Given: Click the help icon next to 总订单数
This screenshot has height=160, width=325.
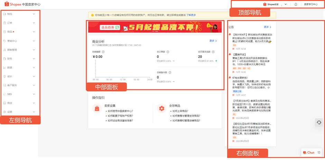Looking at the screenshot, I should (x=168, y=52).
